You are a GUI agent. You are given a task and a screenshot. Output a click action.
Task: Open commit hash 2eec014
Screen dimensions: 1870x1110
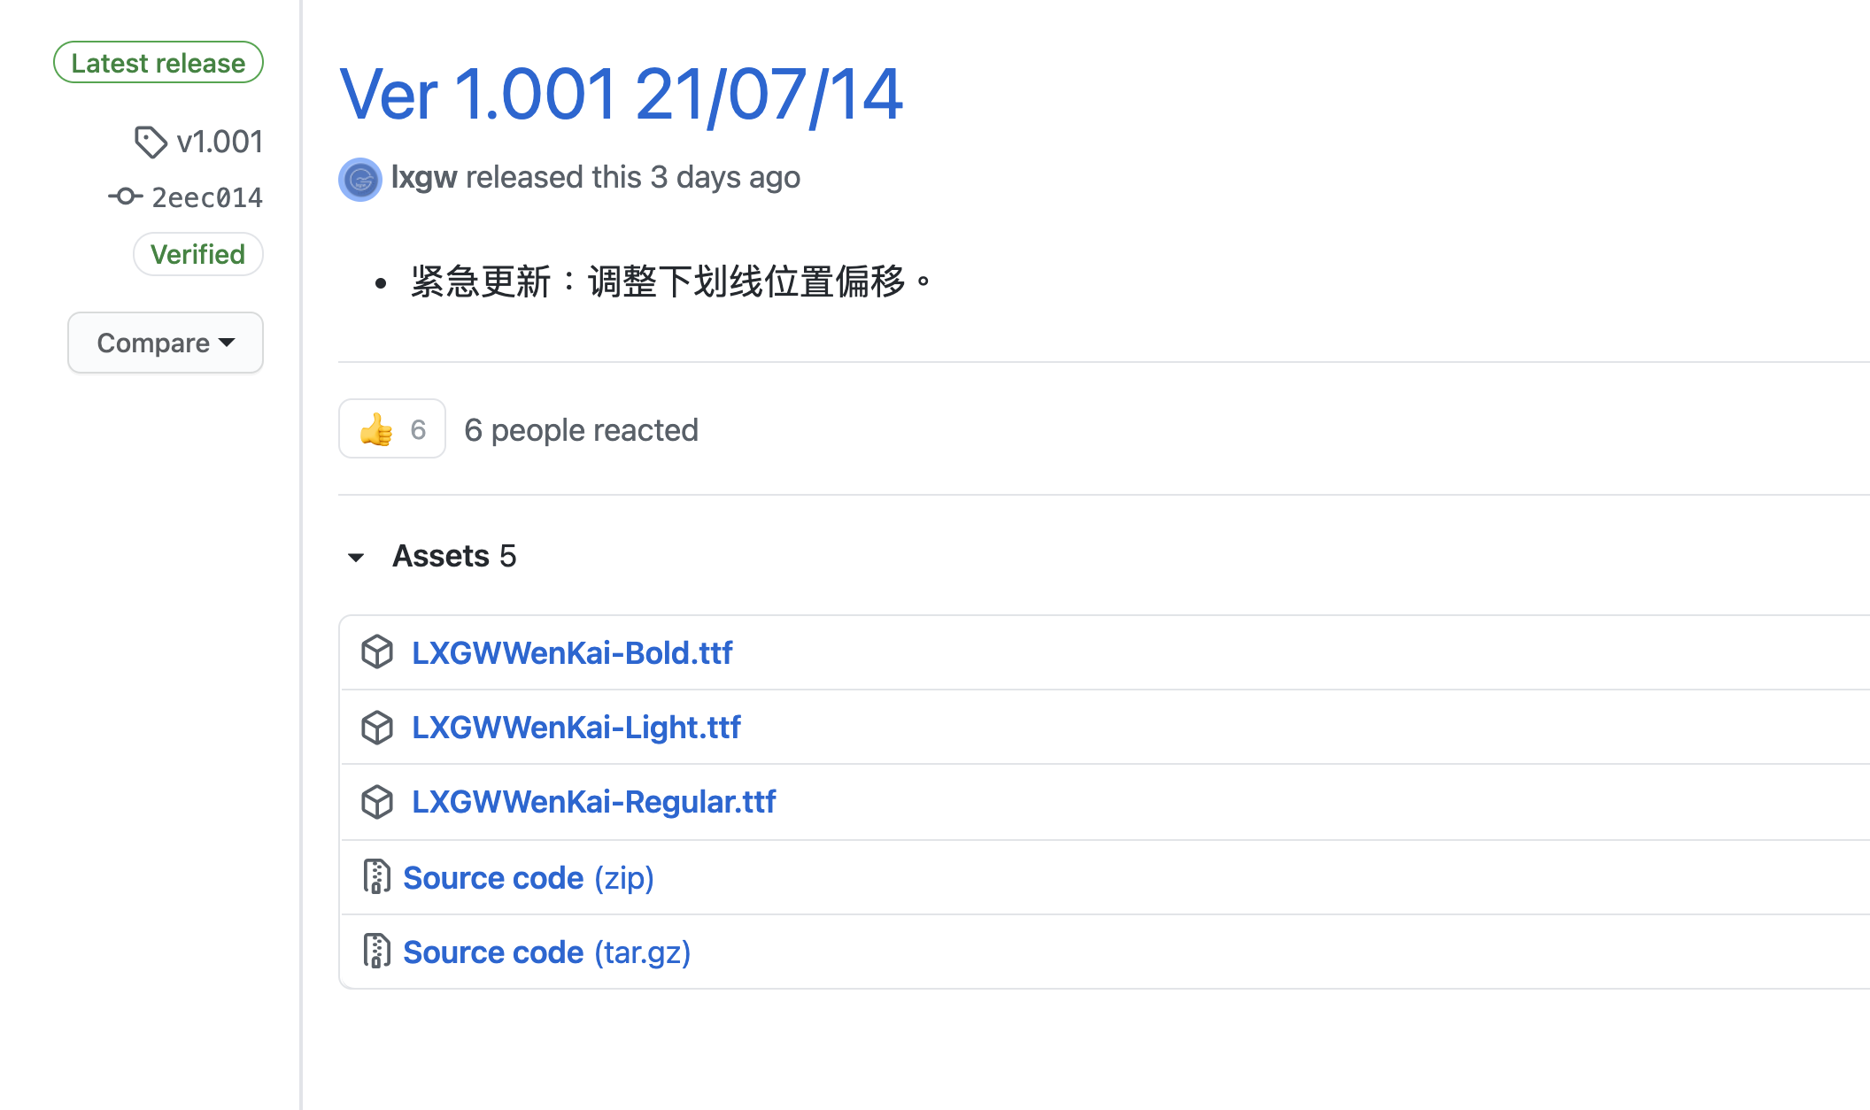click(x=207, y=197)
